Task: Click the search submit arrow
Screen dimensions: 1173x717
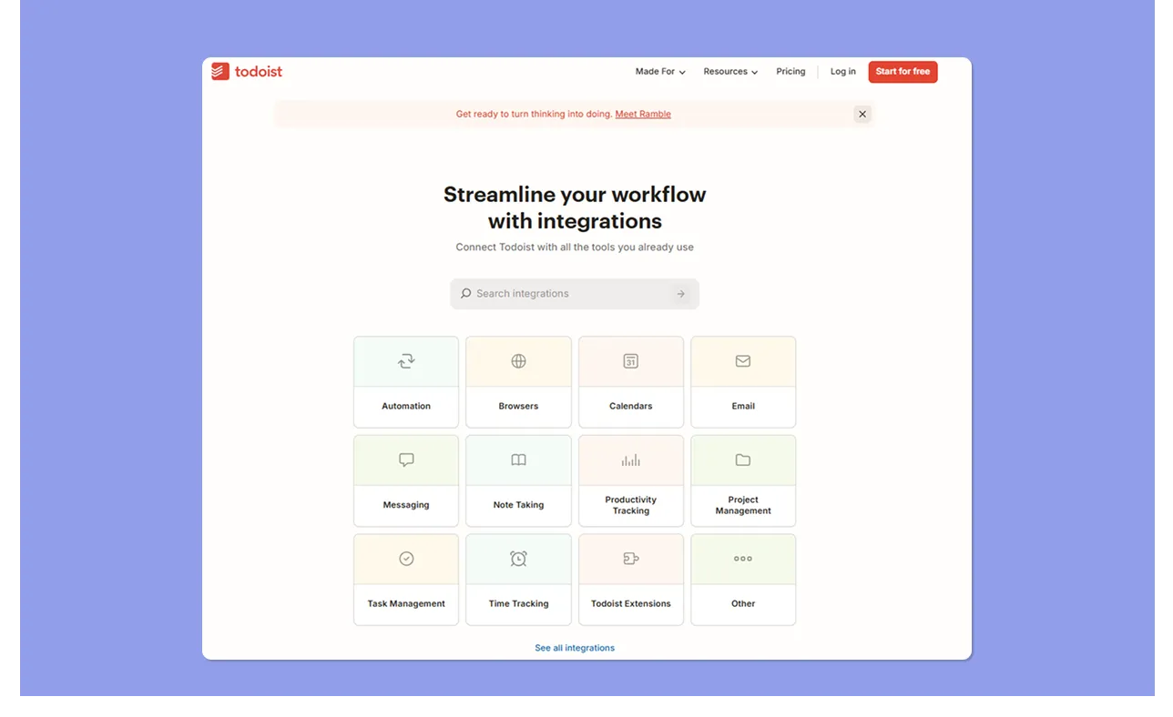Action: [680, 294]
